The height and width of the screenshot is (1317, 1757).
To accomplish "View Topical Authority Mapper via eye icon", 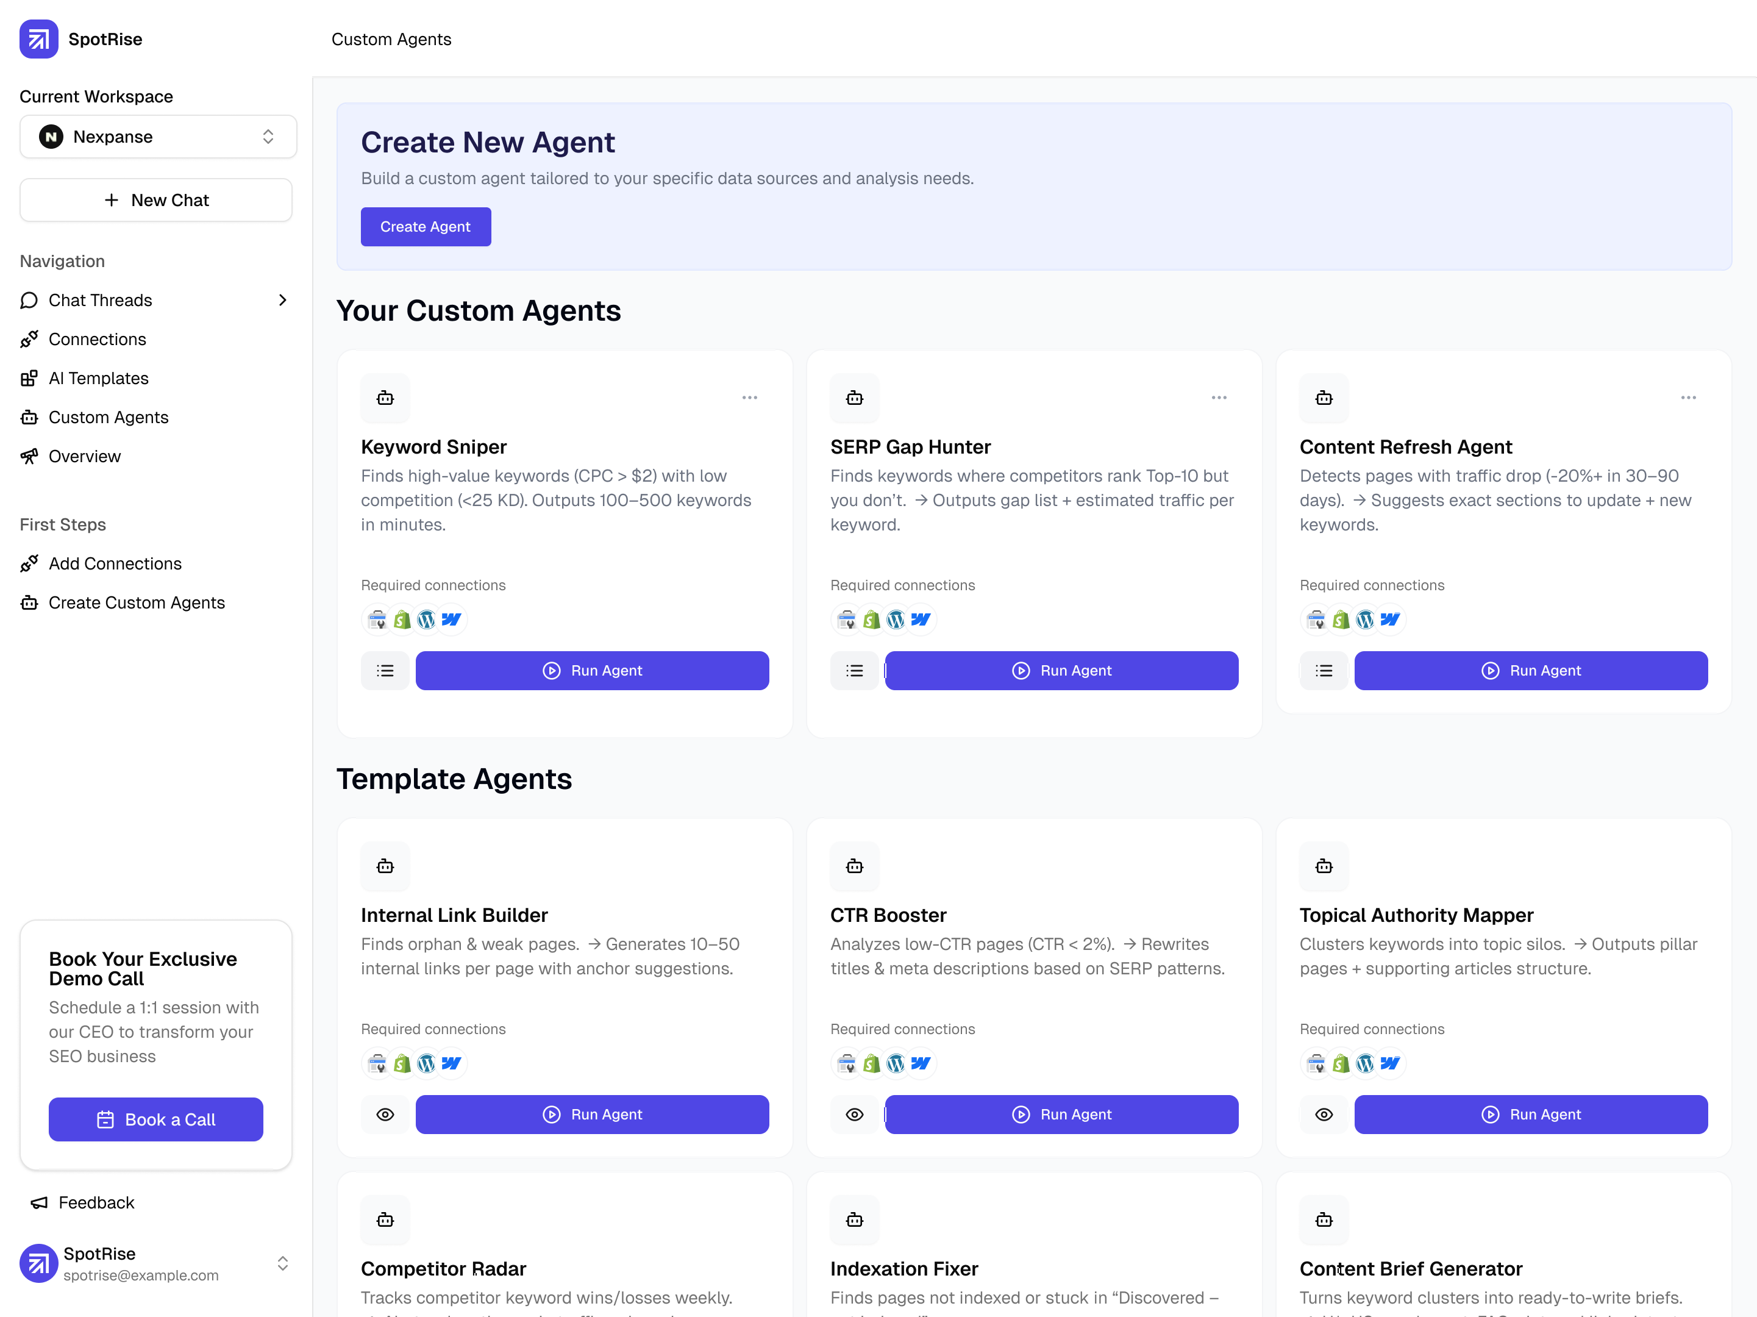I will pyautogui.click(x=1324, y=1115).
